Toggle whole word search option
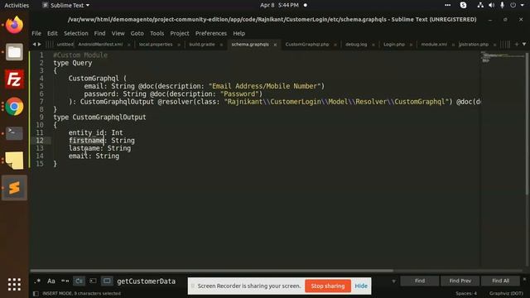530x298 pixels. click(x=65, y=281)
